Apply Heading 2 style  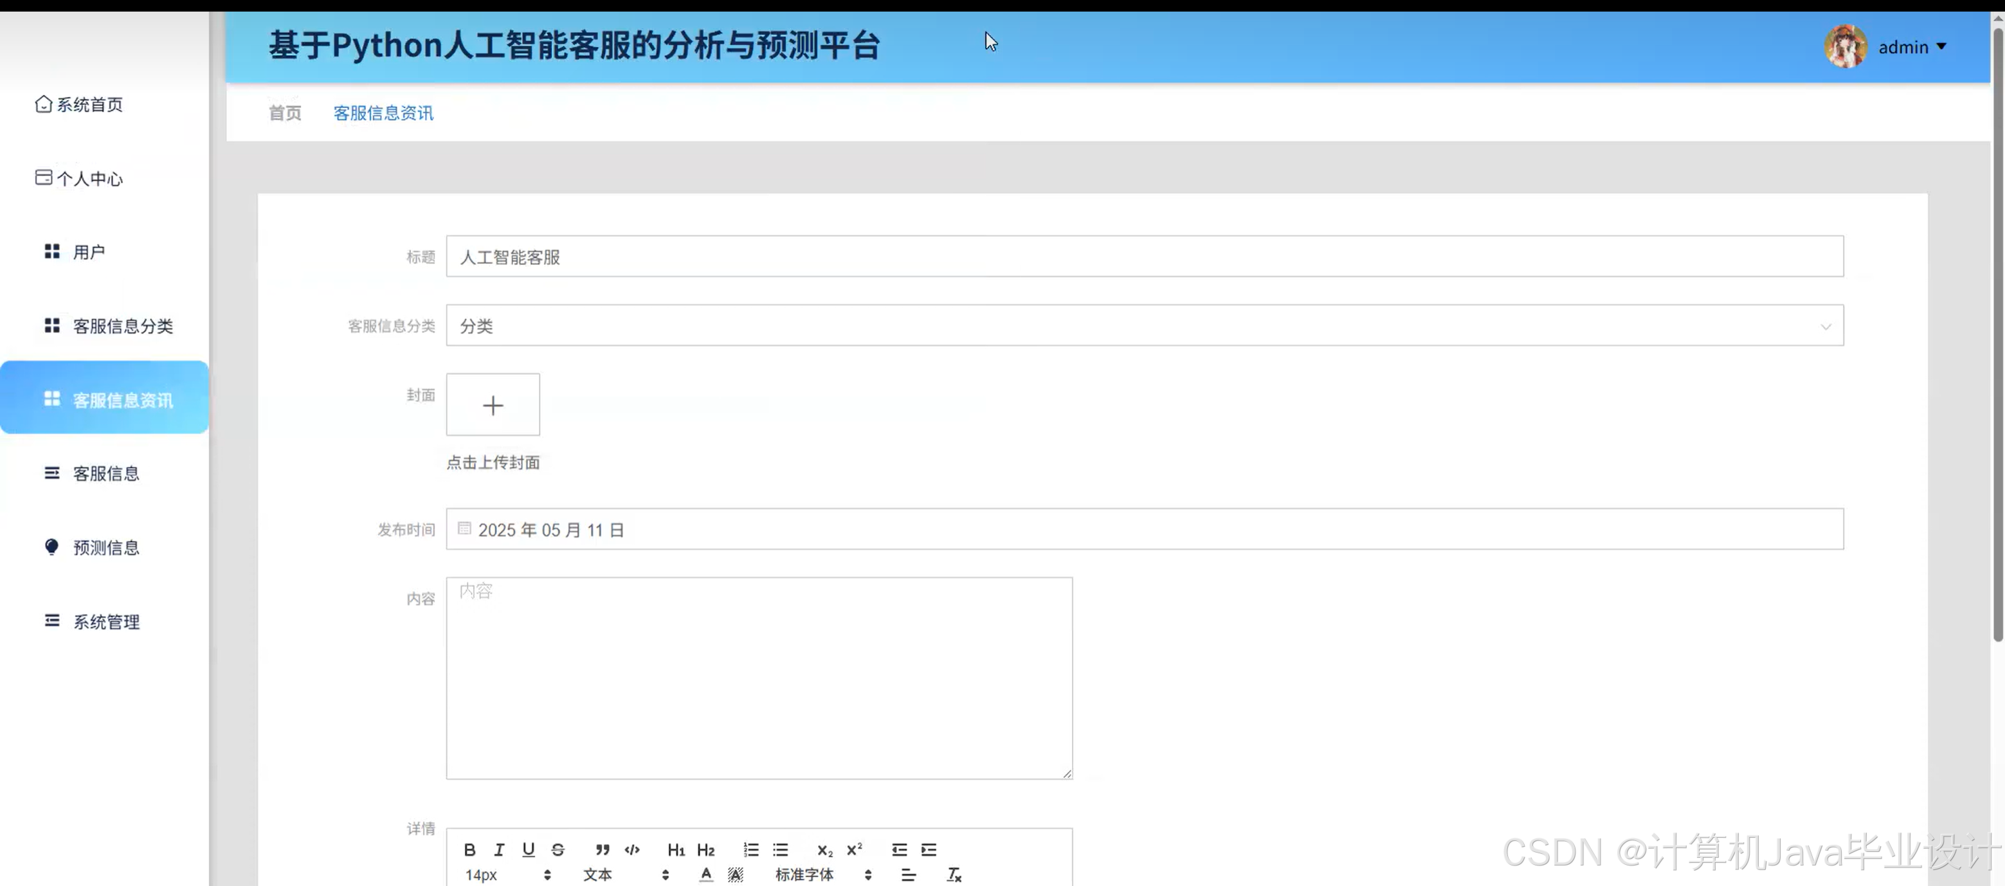tap(706, 849)
